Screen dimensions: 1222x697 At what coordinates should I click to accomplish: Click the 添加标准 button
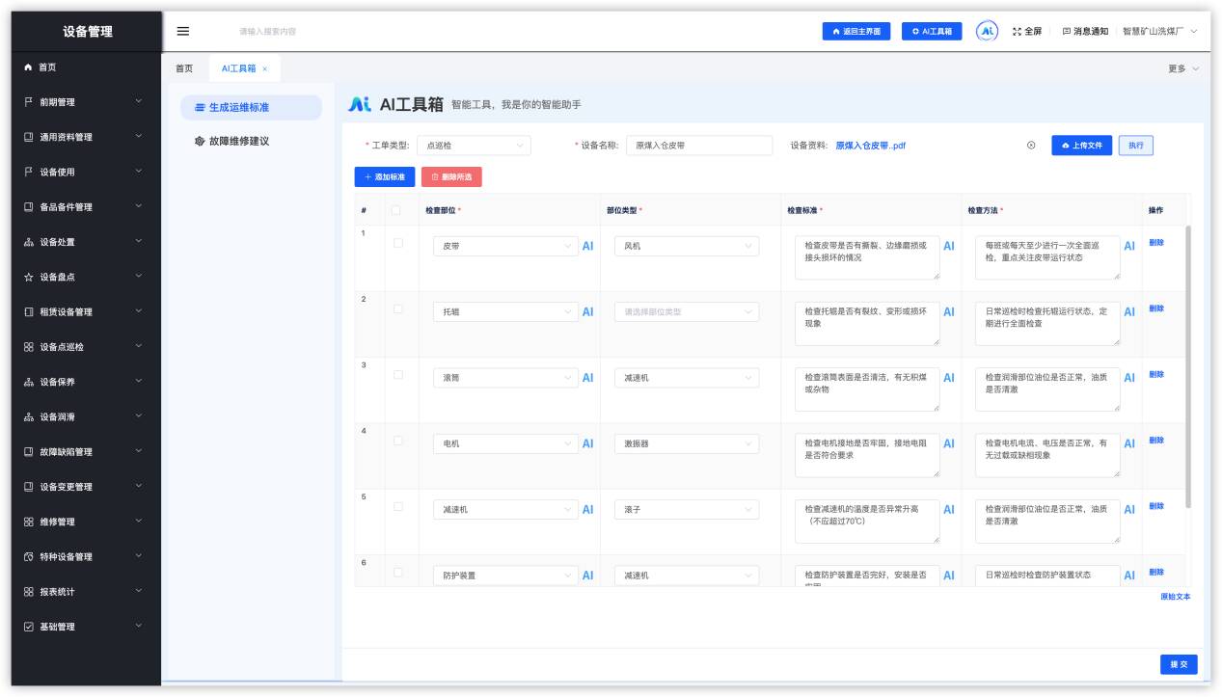coord(385,177)
